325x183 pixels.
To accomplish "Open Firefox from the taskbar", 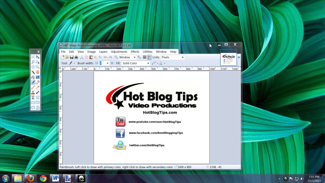I will tap(30, 178).
